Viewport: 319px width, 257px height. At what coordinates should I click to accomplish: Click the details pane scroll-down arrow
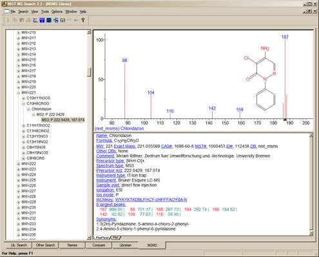click(311, 233)
